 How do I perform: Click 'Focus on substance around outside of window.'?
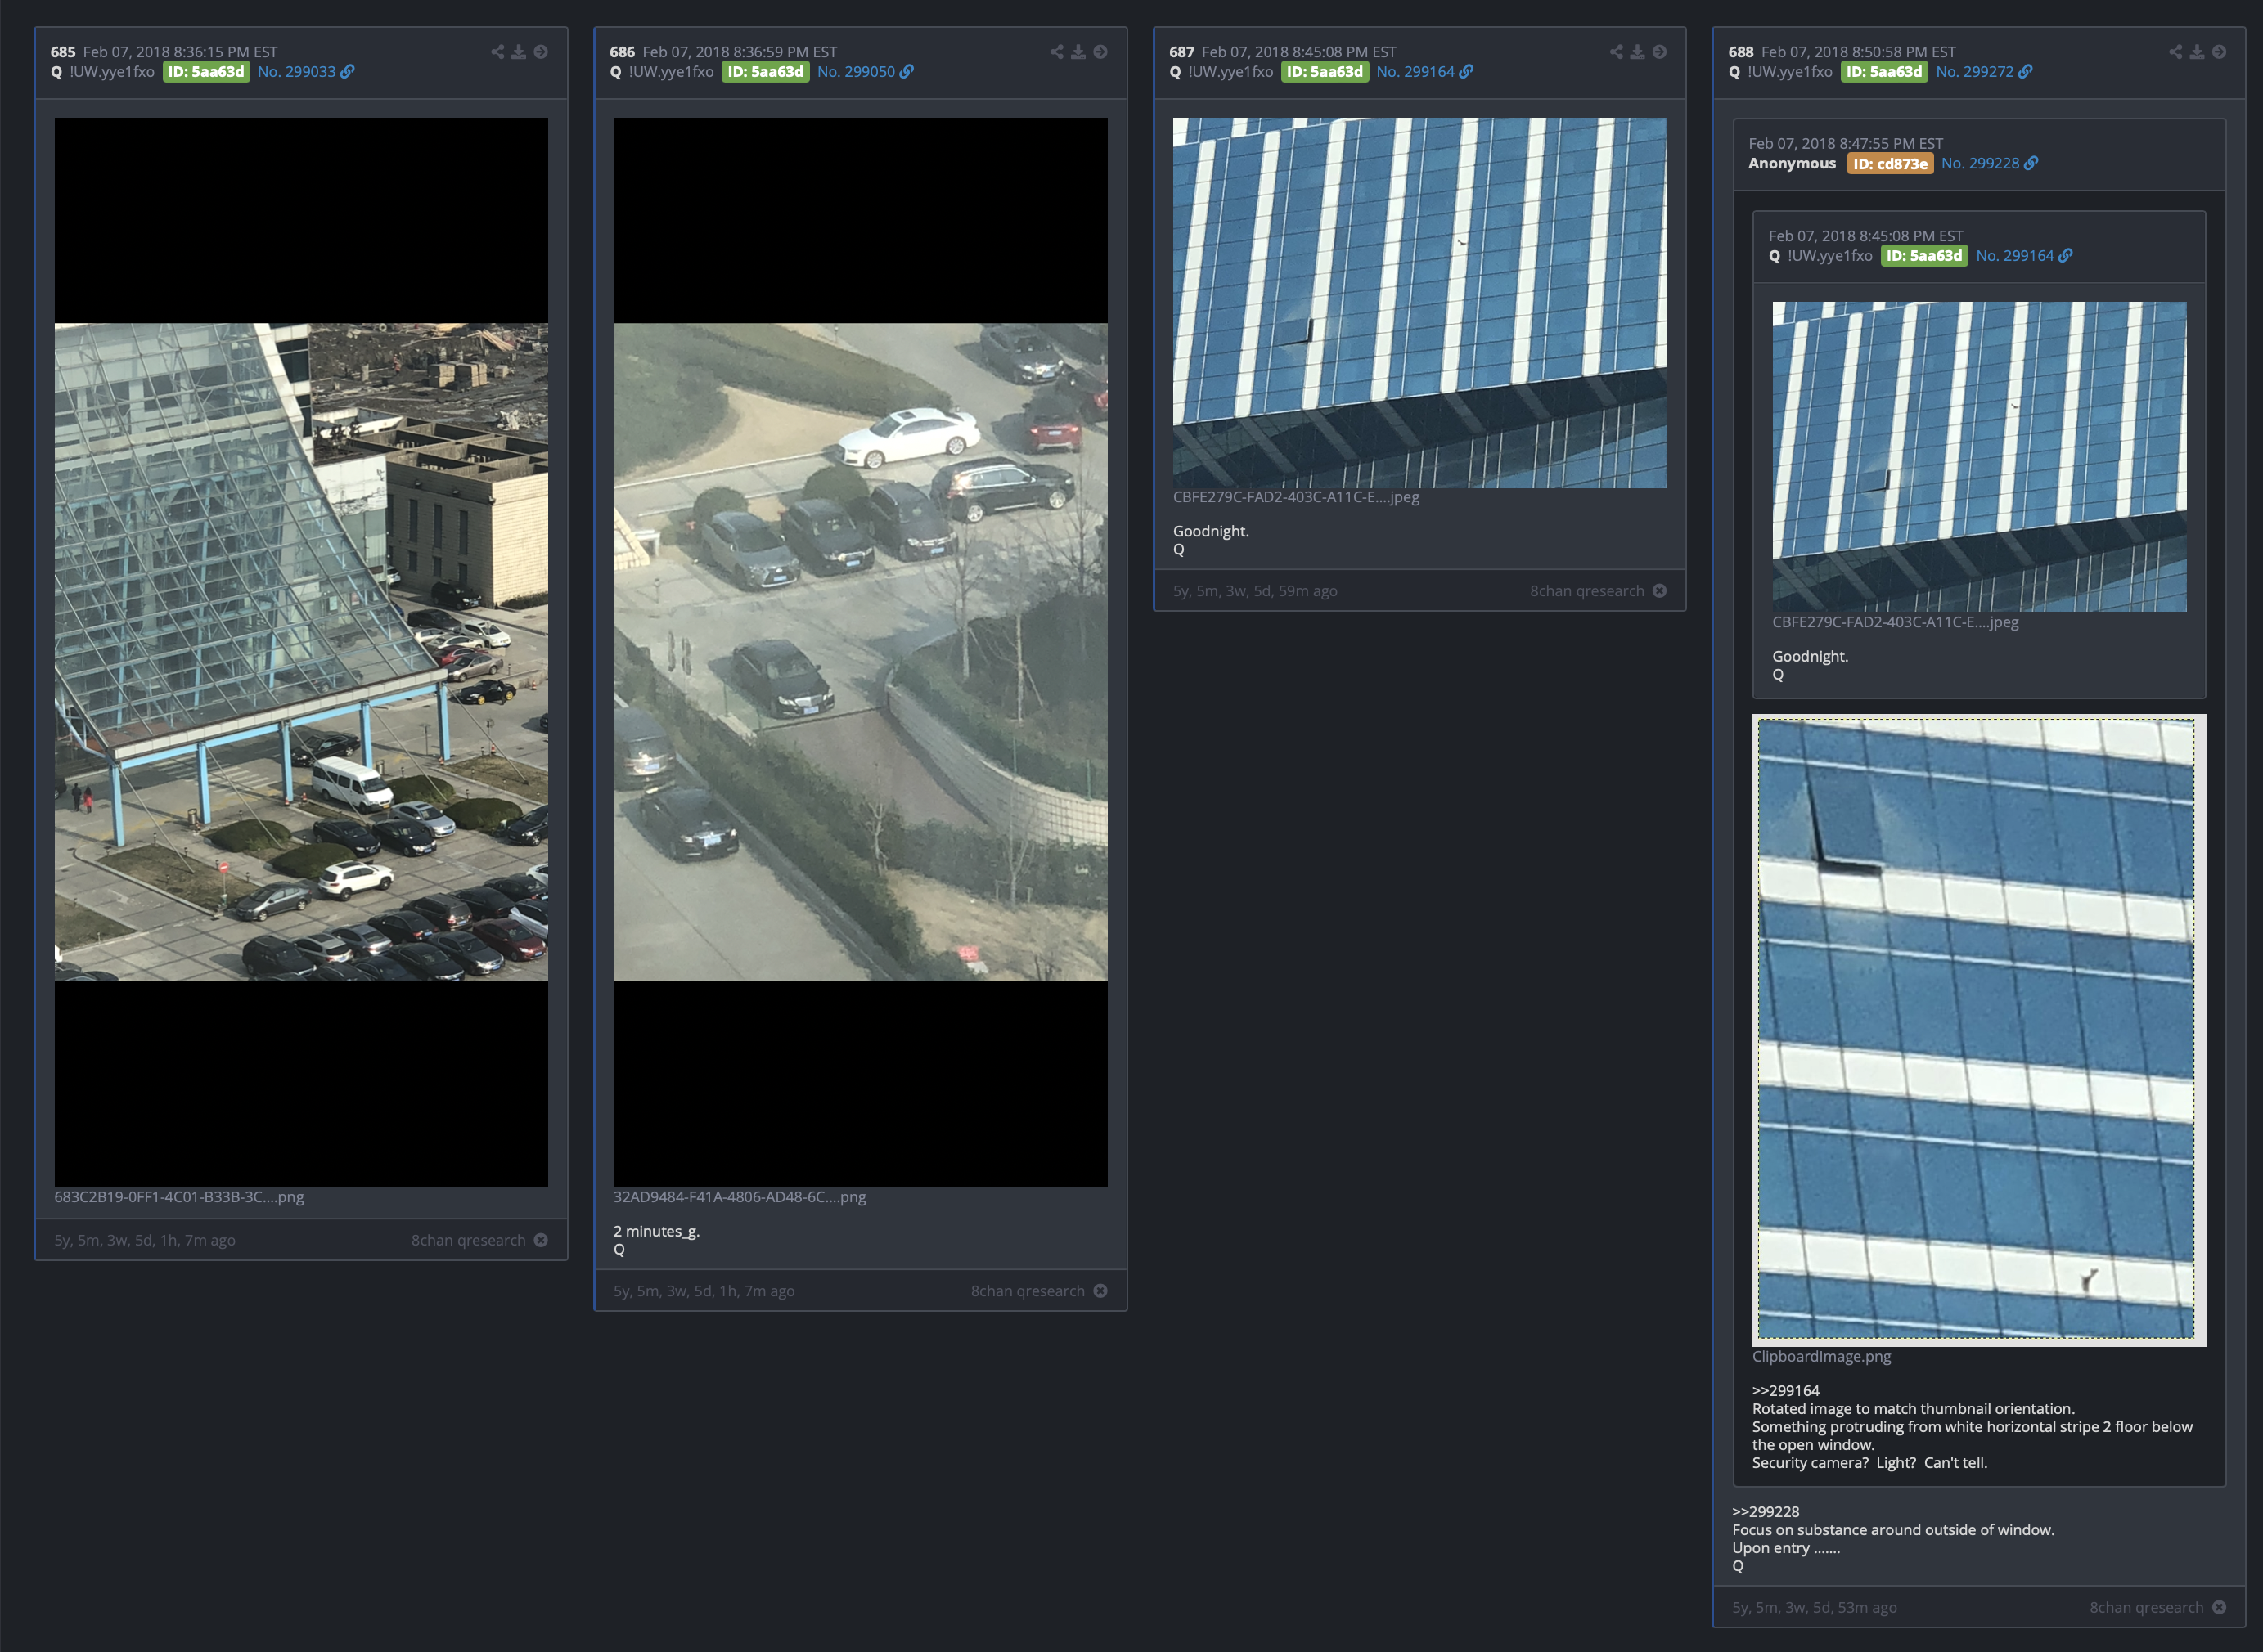pyautogui.click(x=1893, y=1530)
